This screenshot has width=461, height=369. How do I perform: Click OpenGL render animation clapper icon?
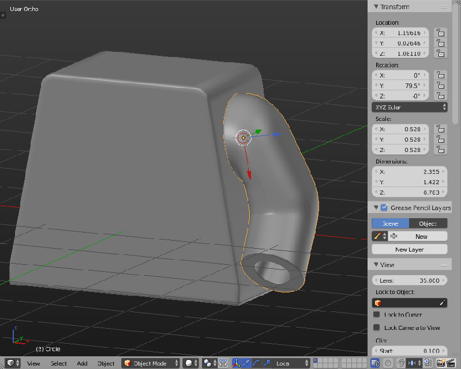pyautogui.click(x=451, y=363)
